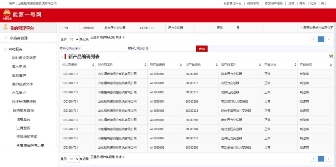Click the 注销 logout link

point(291,3)
